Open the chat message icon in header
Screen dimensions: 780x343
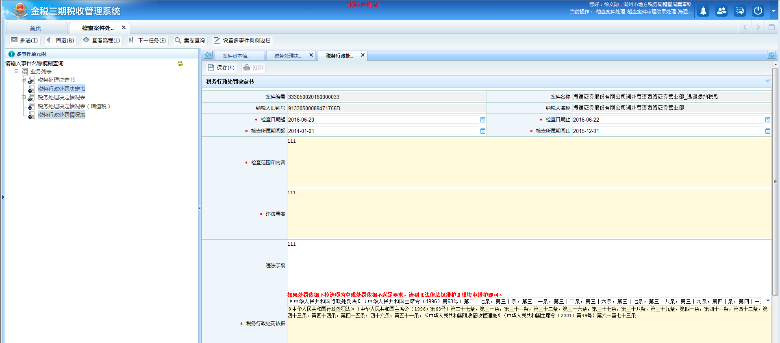click(x=740, y=11)
